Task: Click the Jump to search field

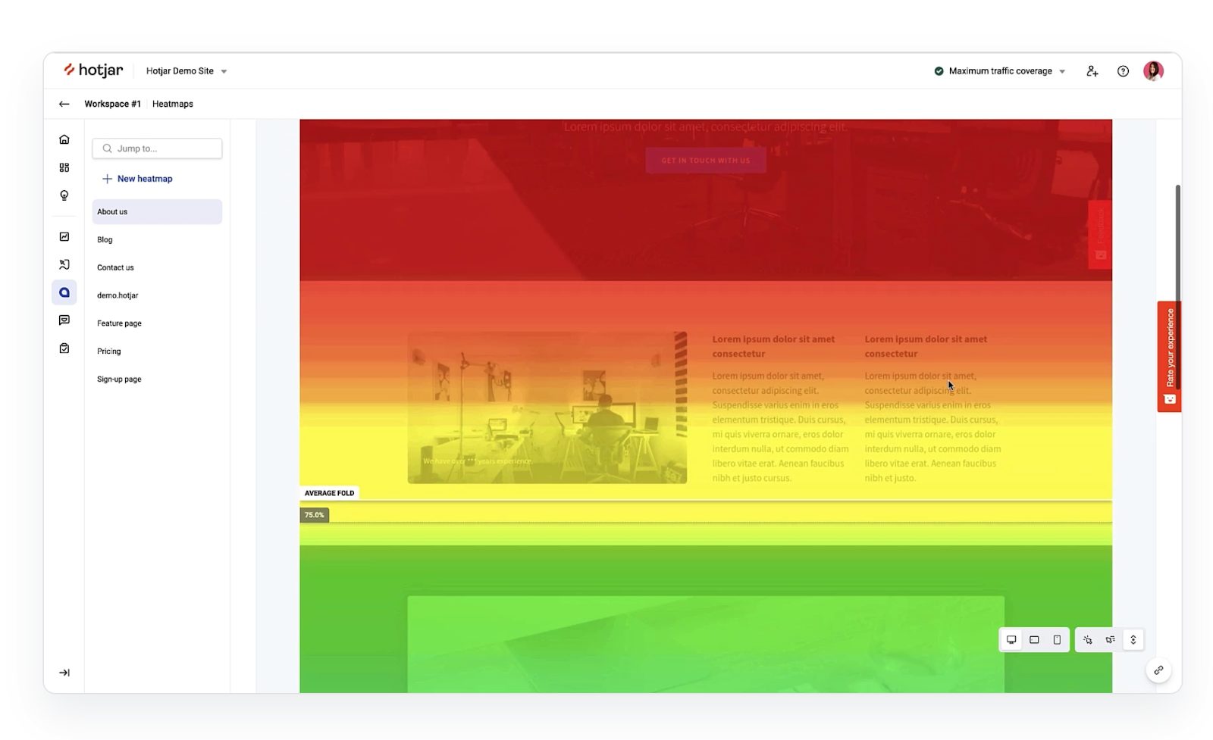Action: click(x=157, y=148)
